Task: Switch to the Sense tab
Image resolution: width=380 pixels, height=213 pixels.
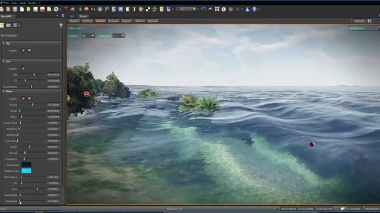Action: (x=83, y=16)
